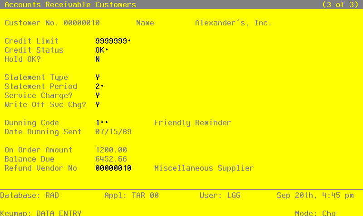Click the Write Off Svc Chg? label
The height and width of the screenshot is (216, 363).
(x=45, y=105)
